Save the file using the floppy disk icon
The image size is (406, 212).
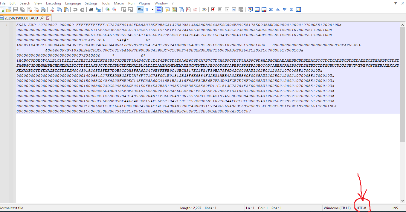tap(16, 10)
